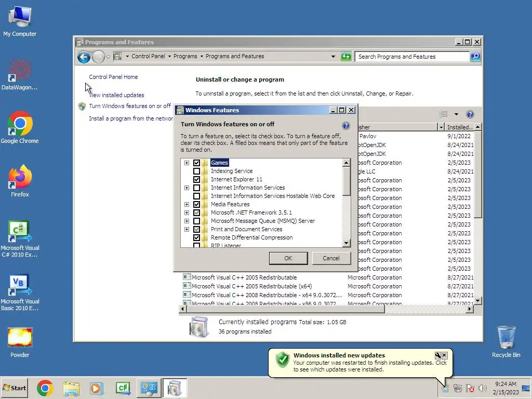The height and width of the screenshot is (399, 532).
Task: Check the Internet Information Services checkbox
Action: point(196,188)
